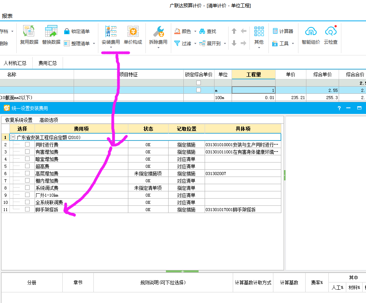Viewport: 366px width, 303px height.
Task: Collapse the 广东省安装工程综合定额 tree node
Action: [x=13, y=137]
